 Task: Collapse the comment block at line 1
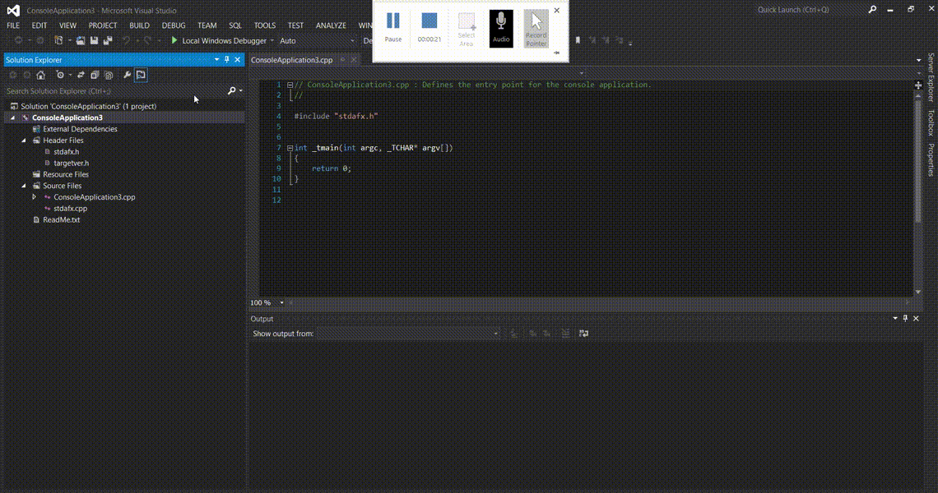tap(290, 85)
